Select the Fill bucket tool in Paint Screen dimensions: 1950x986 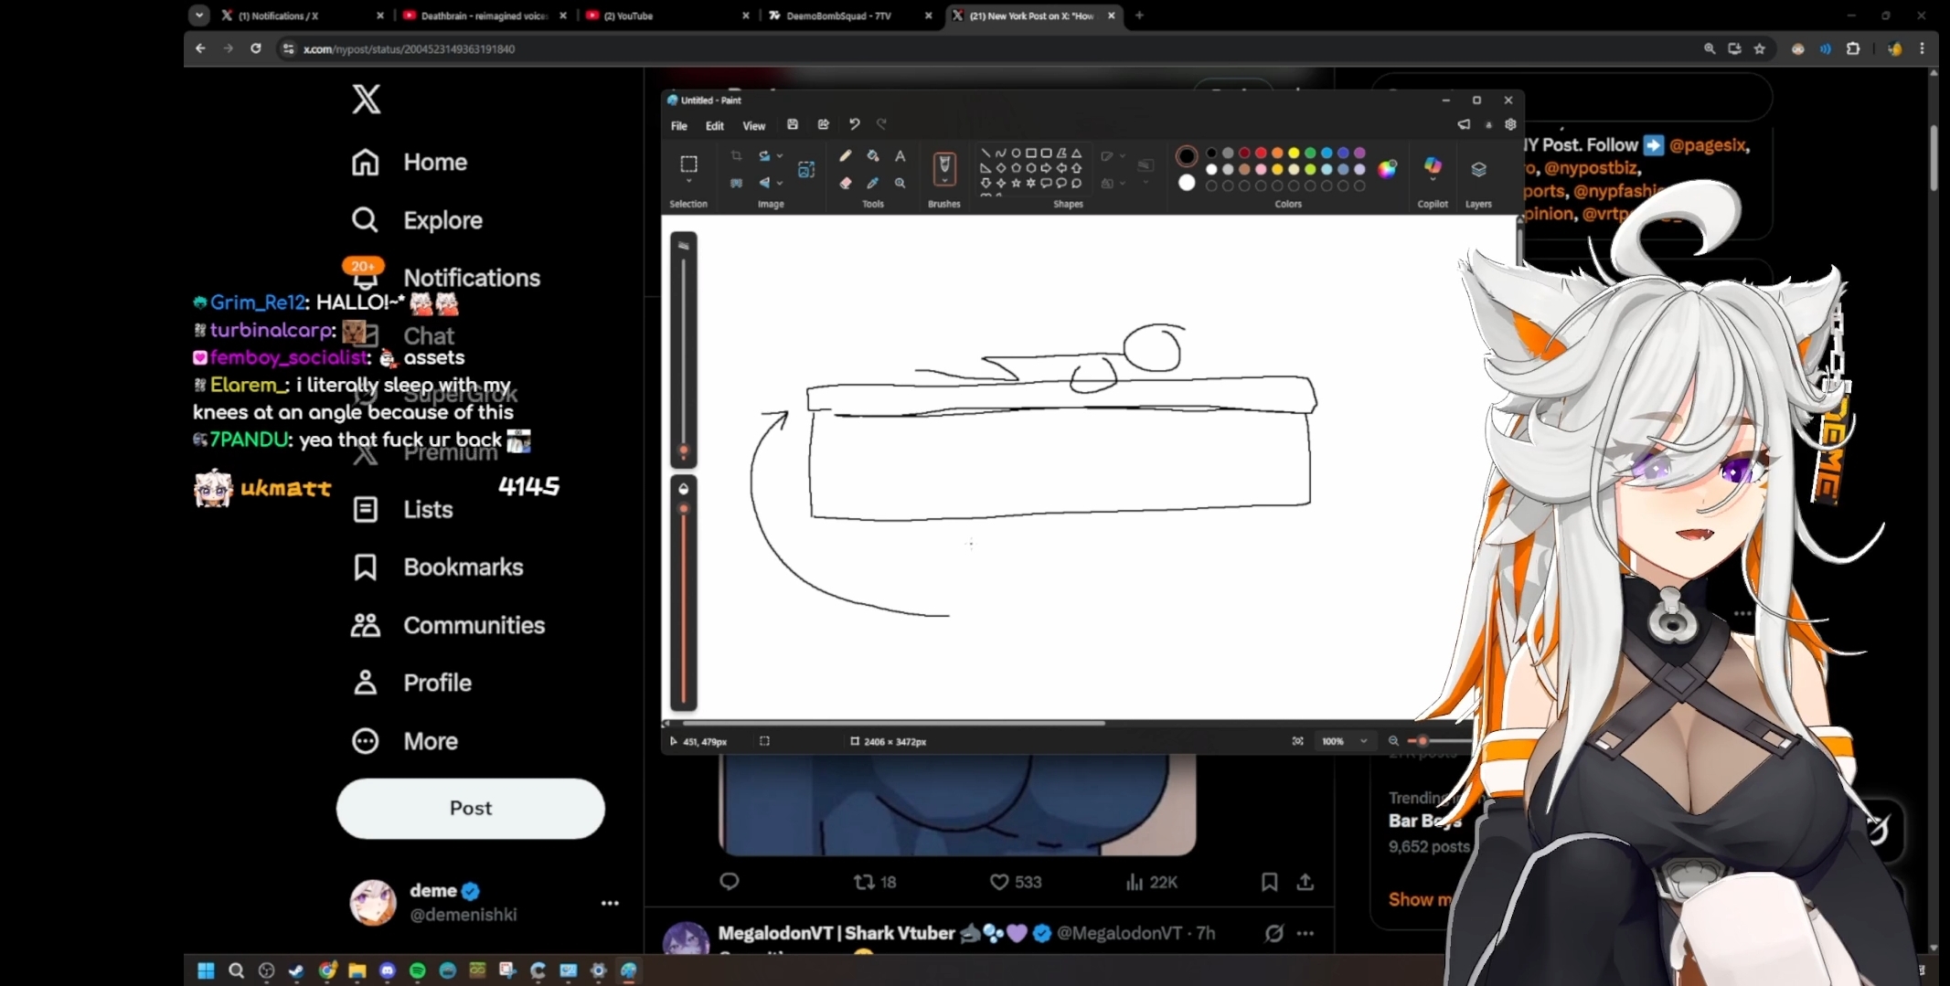873,156
